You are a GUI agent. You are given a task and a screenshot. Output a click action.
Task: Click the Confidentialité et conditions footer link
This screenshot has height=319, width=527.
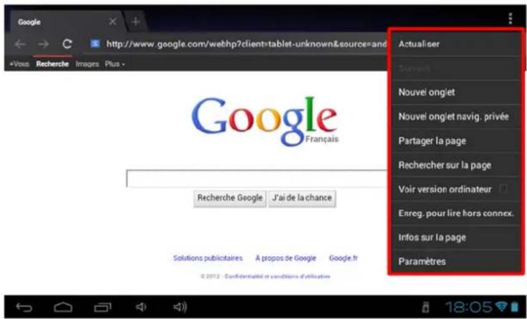[277, 276]
